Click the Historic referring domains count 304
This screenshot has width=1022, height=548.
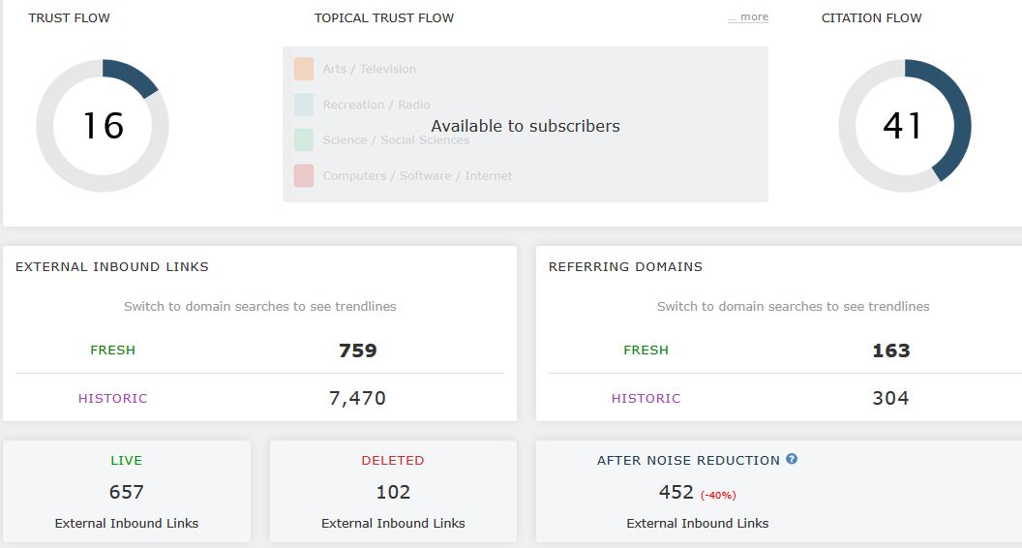point(890,398)
